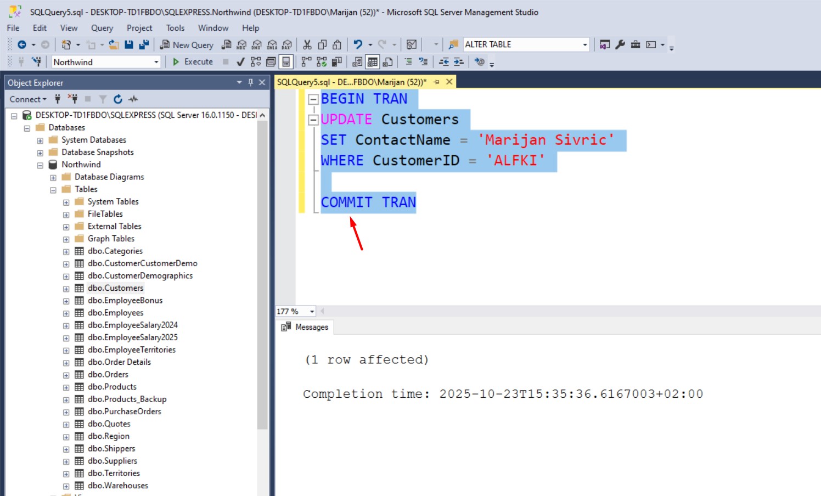Click the New Query button

[x=187, y=45]
